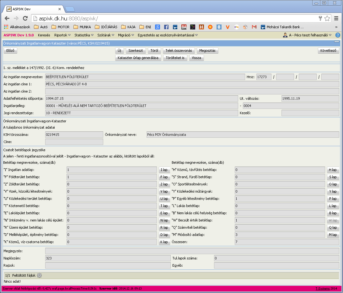
Task: Show more bookmarks with the chevron
Action: point(336,27)
